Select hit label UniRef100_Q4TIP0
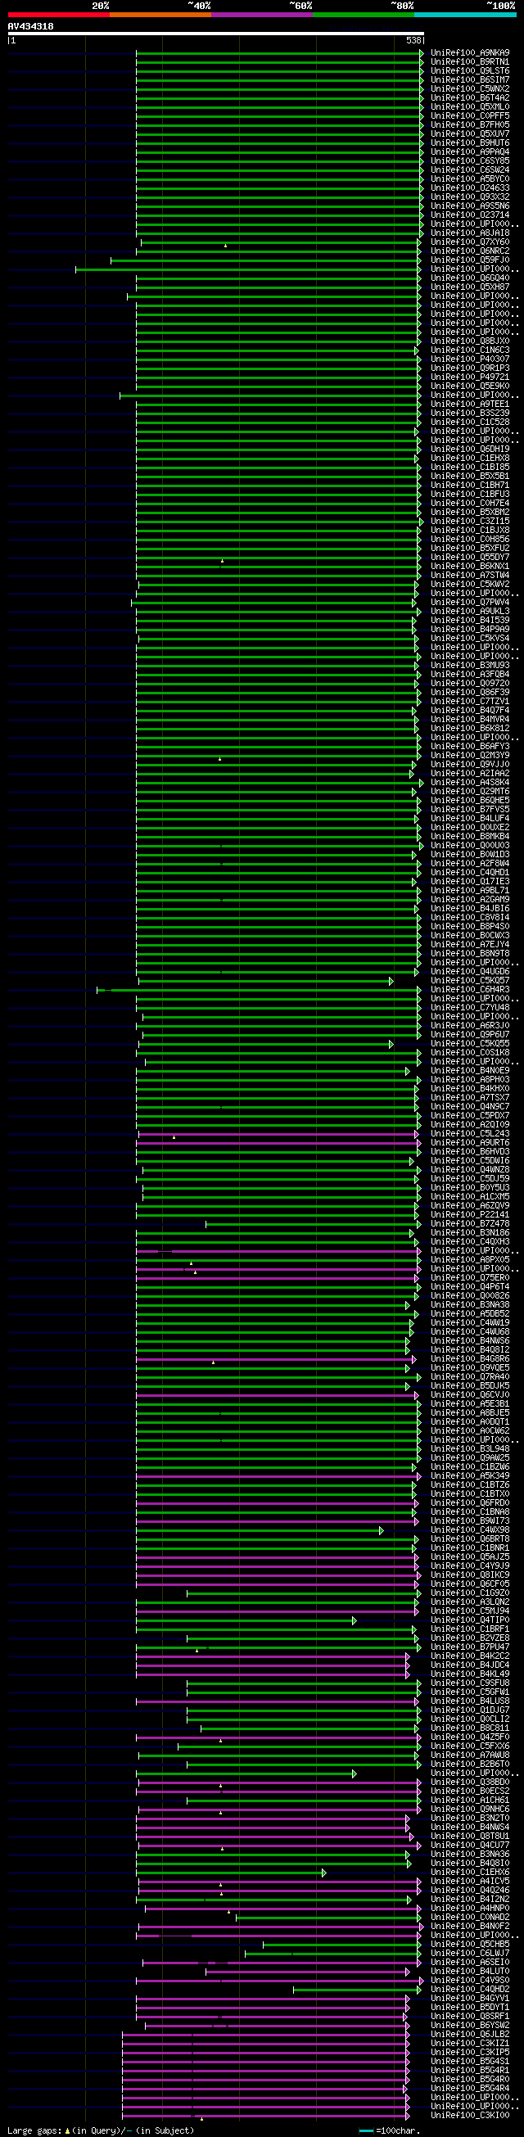This screenshot has height=2137, width=524. coord(470,1620)
